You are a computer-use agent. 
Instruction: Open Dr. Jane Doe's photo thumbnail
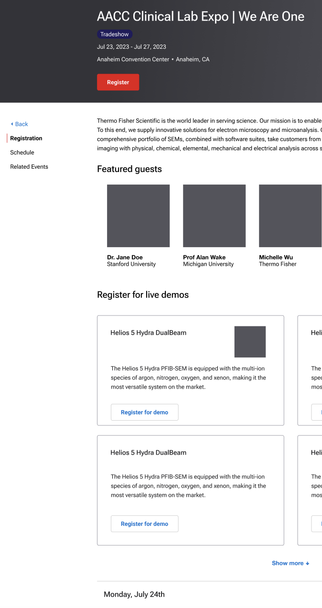(138, 216)
